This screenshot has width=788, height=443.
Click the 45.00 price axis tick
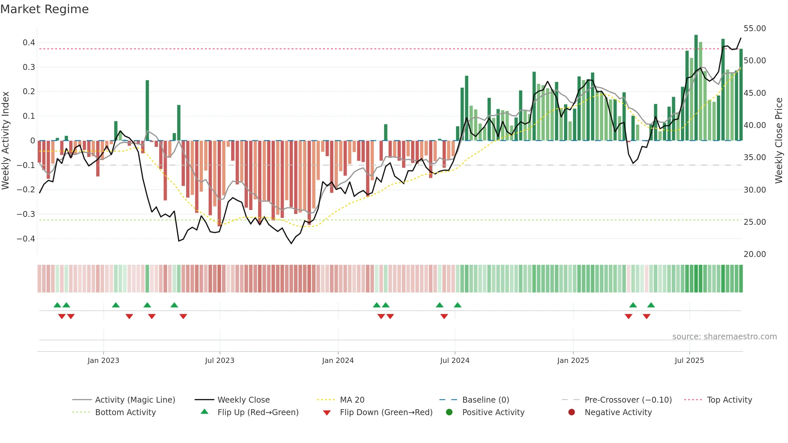(755, 93)
